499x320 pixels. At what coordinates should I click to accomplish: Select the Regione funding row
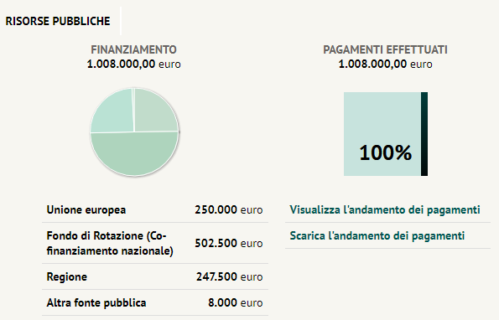coord(155,276)
